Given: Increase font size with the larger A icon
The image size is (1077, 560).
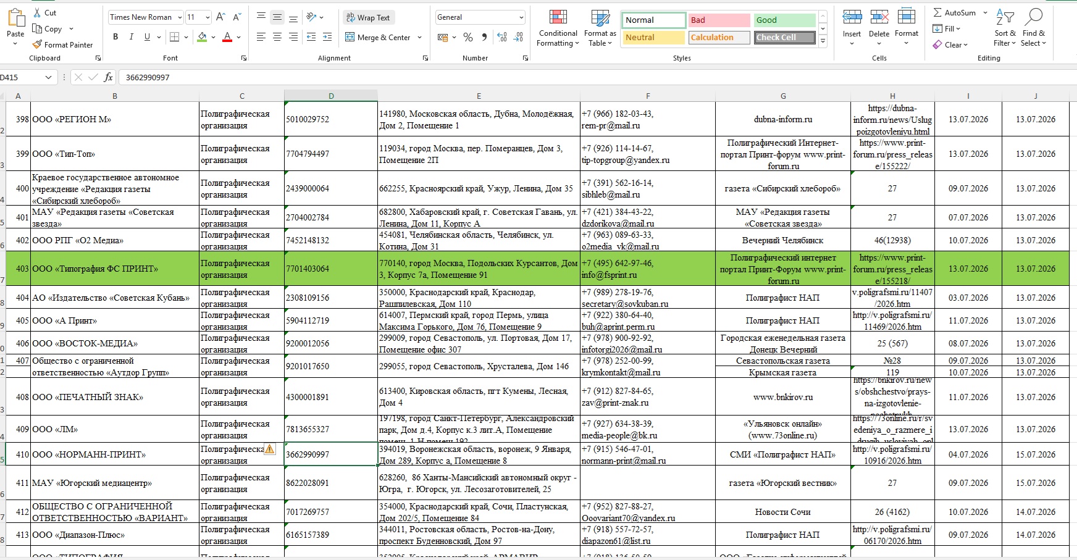Looking at the screenshot, I should (220, 17).
